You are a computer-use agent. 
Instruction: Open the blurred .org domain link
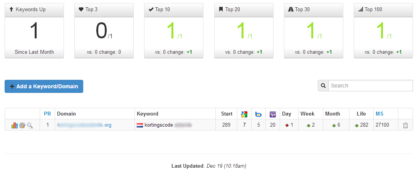84,125
